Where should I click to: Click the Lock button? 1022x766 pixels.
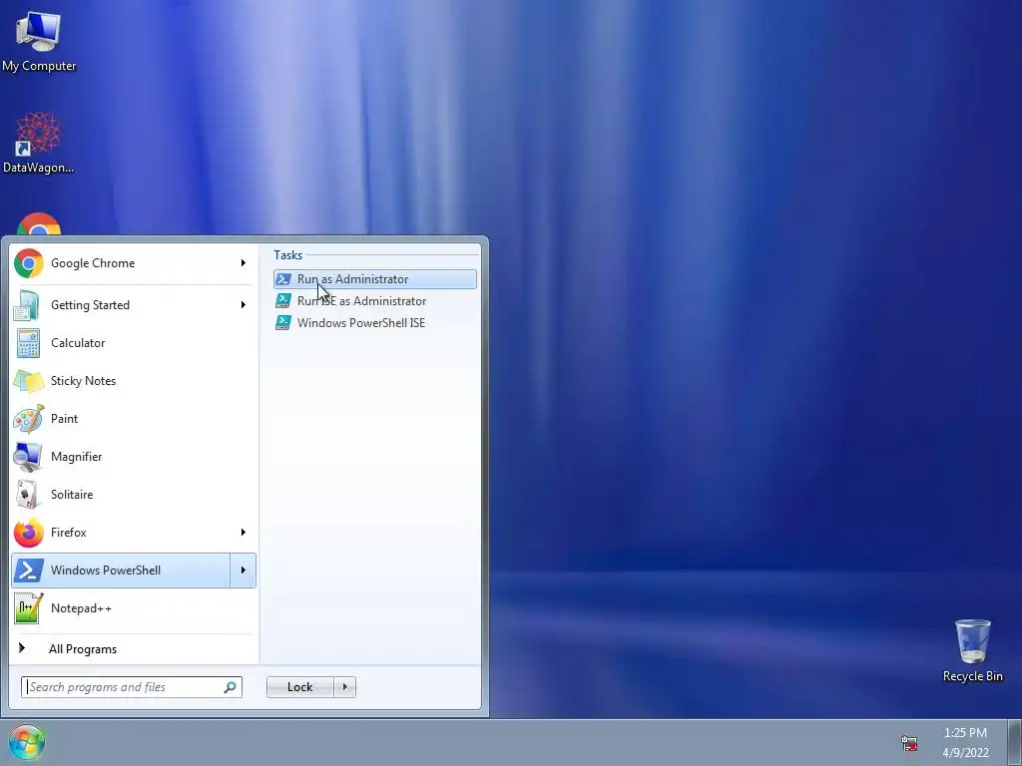pos(299,687)
